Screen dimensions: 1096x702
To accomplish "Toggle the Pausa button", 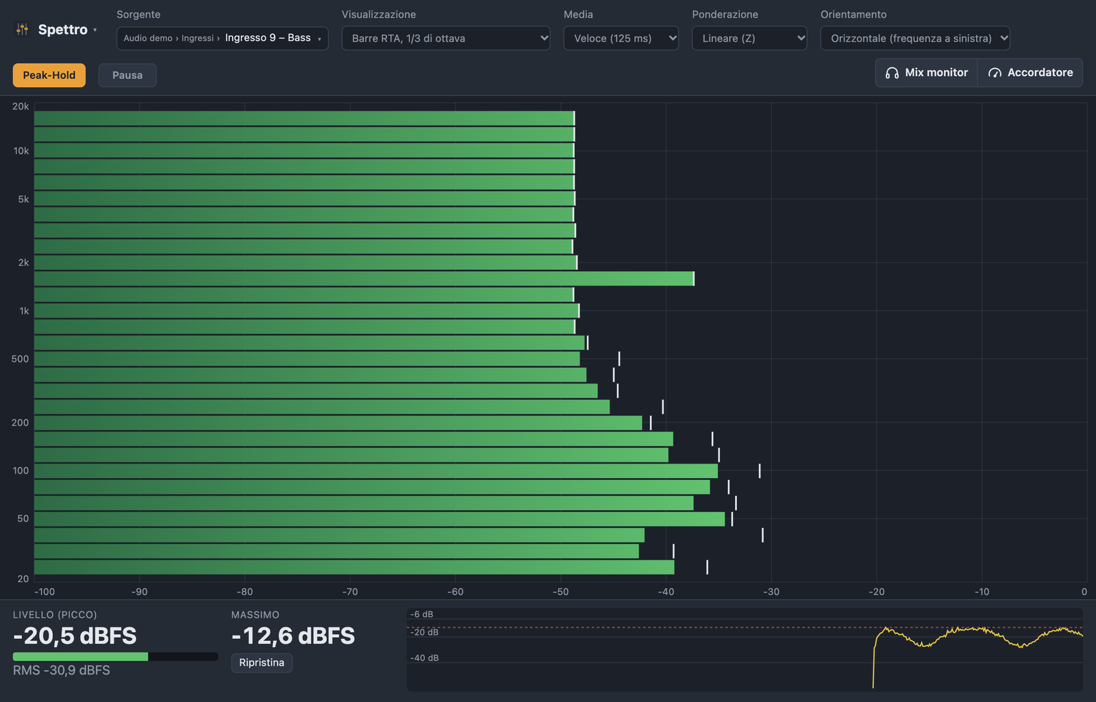I will click(x=127, y=75).
